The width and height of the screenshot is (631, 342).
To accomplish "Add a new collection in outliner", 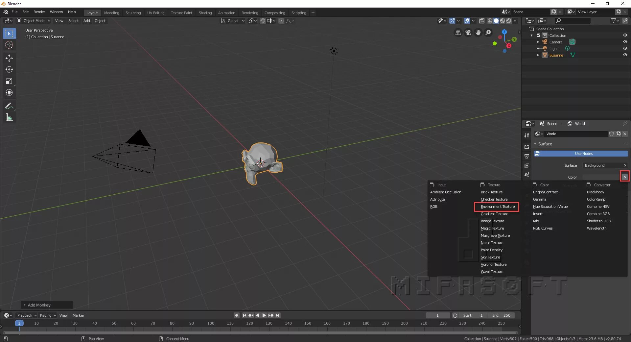I will coord(625,21).
